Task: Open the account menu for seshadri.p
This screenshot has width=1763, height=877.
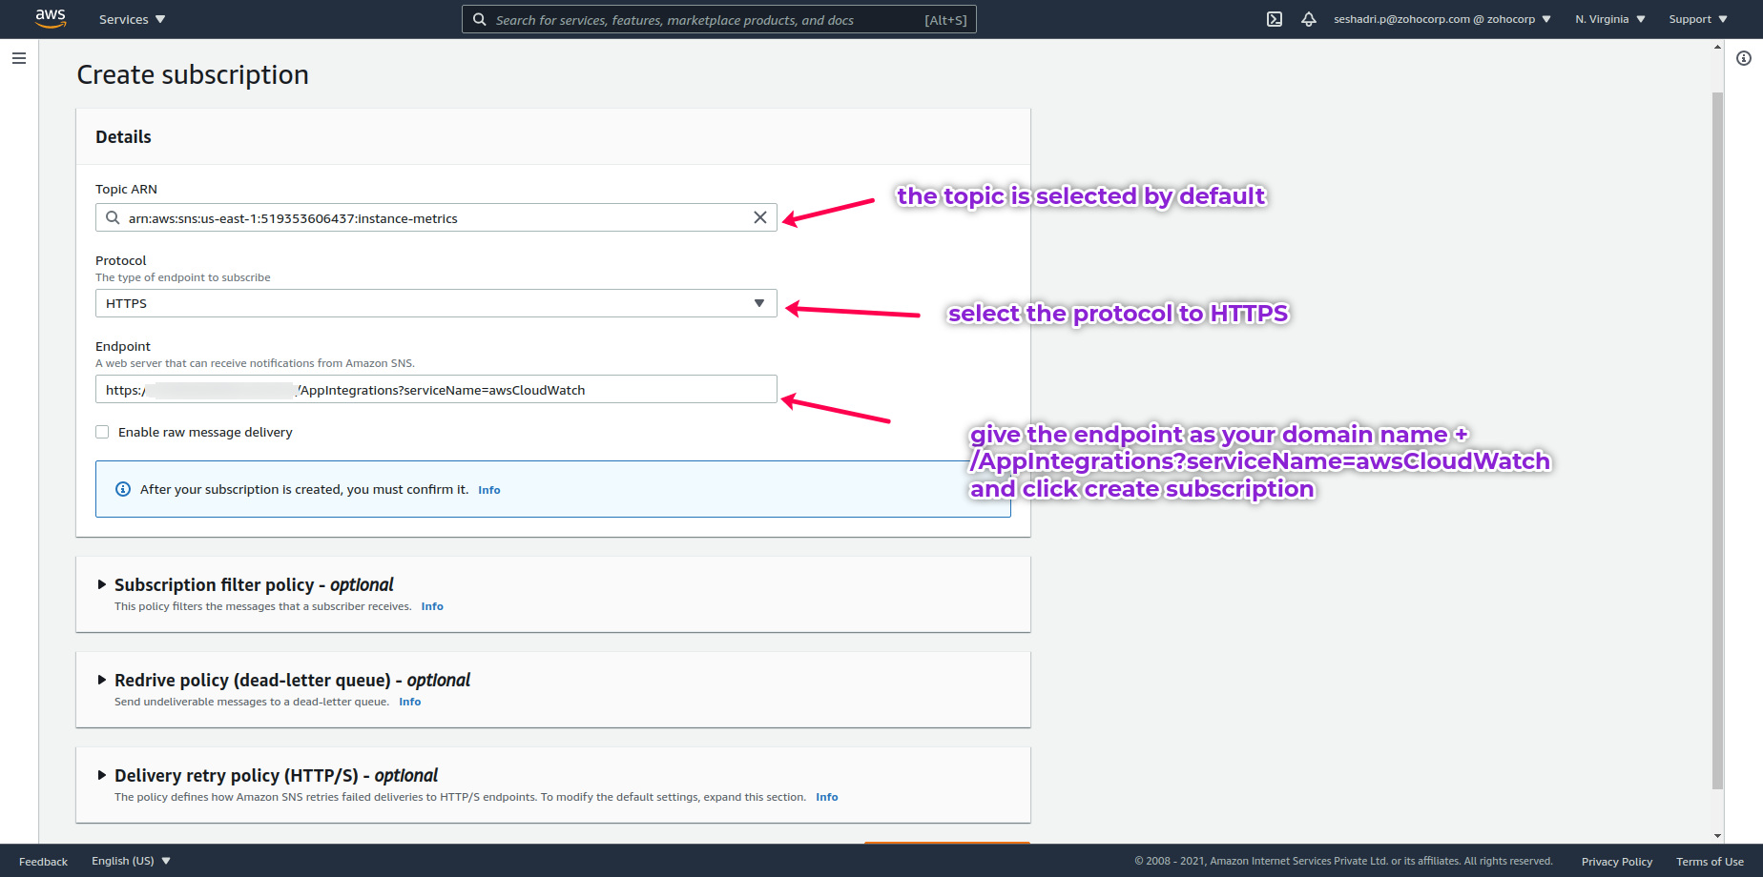Action: (x=1442, y=19)
